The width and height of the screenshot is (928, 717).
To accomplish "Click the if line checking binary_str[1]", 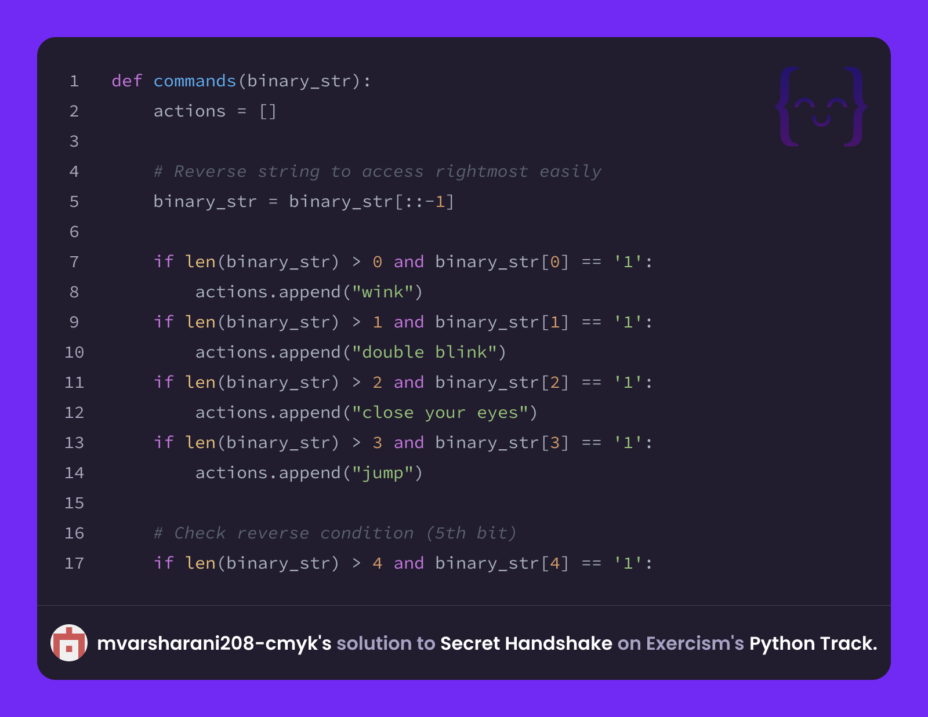I will coord(403,322).
